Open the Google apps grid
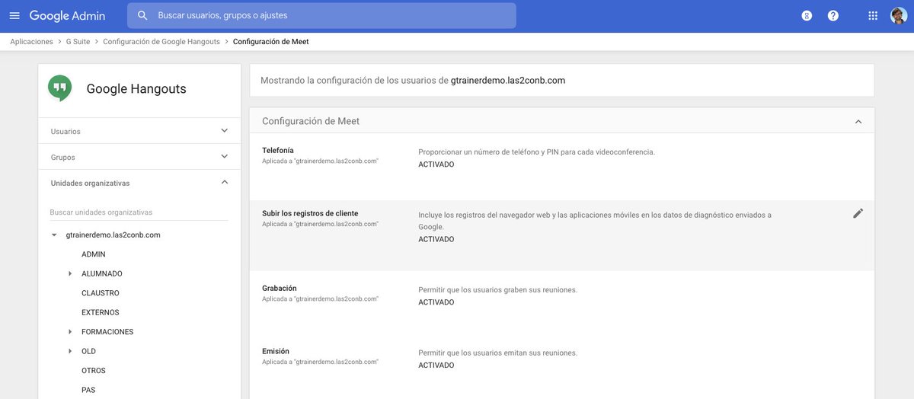Viewport: 914px width, 399px height. [873, 15]
